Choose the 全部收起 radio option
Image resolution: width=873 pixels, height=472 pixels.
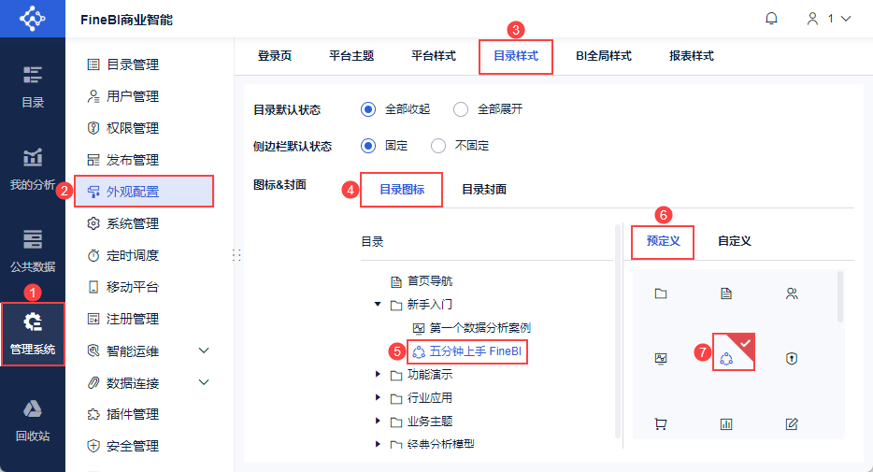click(368, 109)
